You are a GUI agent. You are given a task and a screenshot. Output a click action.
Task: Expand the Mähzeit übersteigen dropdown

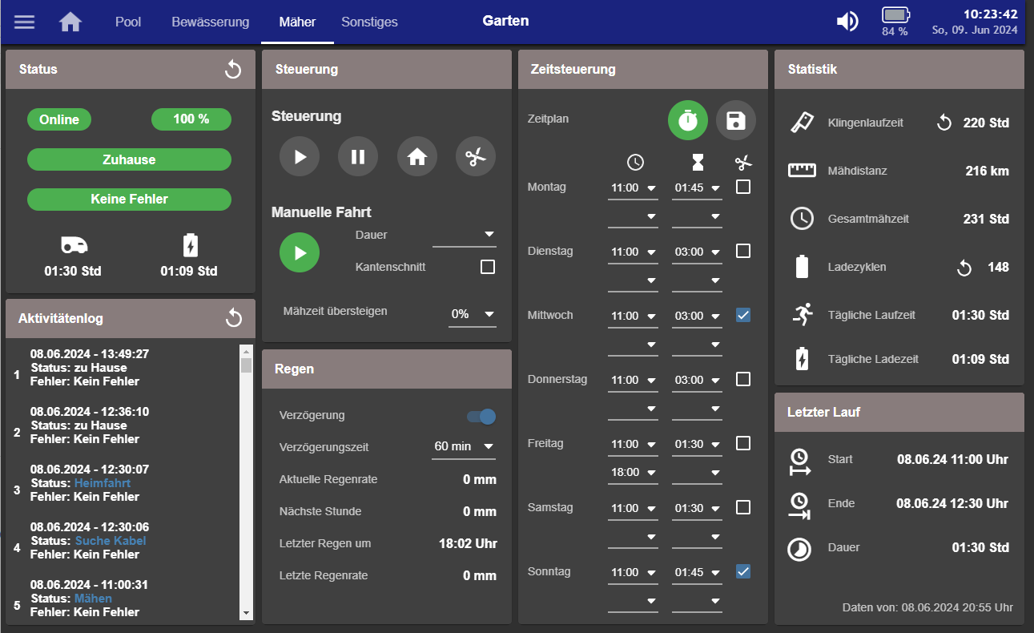(x=473, y=314)
